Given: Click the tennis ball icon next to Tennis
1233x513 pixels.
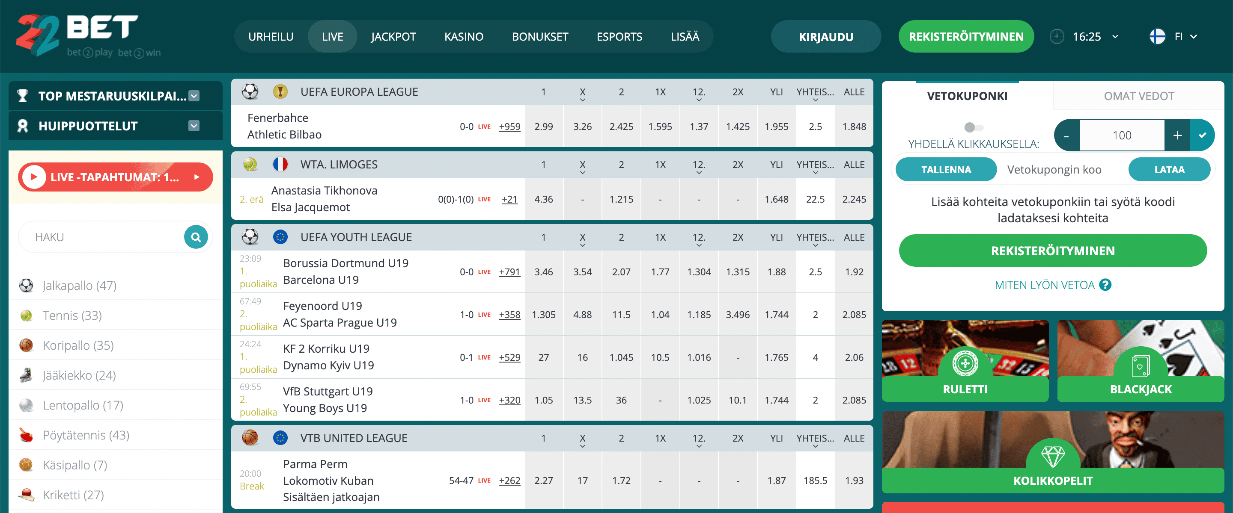Looking at the screenshot, I should click(26, 315).
